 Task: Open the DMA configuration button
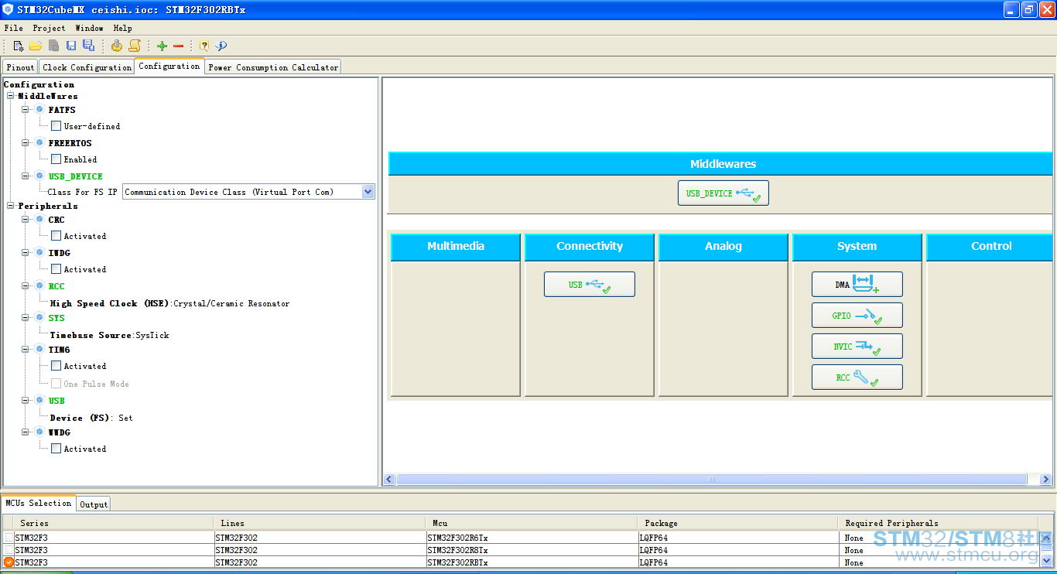coord(857,285)
